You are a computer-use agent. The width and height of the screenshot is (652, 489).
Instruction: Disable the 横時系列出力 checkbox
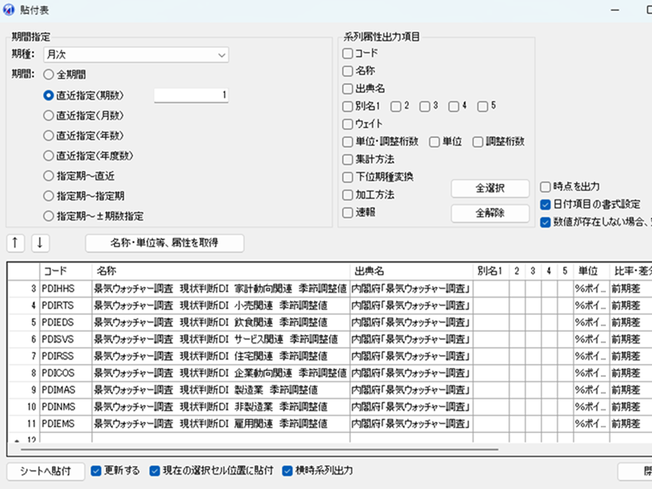coord(288,471)
